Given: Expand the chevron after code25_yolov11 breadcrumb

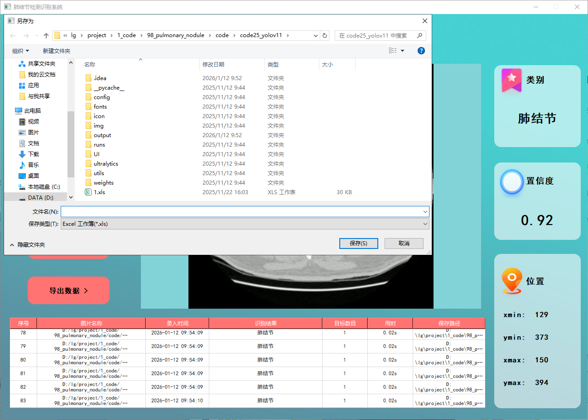Looking at the screenshot, I should click(x=288, y=35).
